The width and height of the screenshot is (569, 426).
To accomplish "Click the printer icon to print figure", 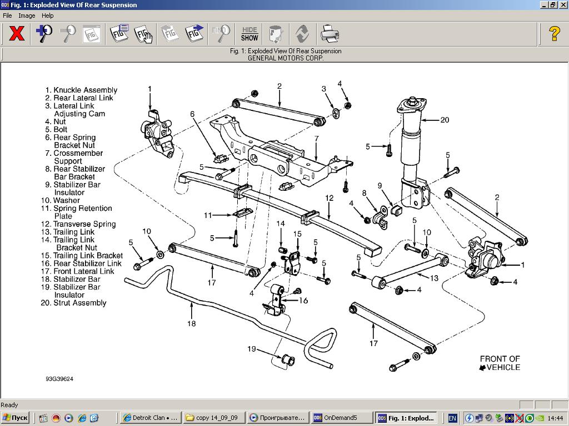I will click(330, 34).
